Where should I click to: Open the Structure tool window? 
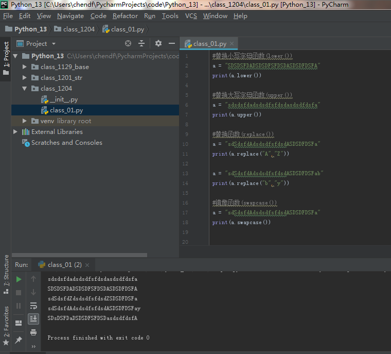pos(6,274)
